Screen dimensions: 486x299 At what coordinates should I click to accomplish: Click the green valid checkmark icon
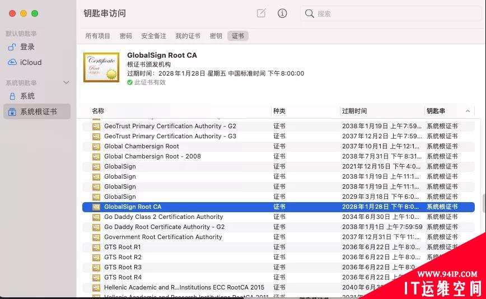(130, 82)
